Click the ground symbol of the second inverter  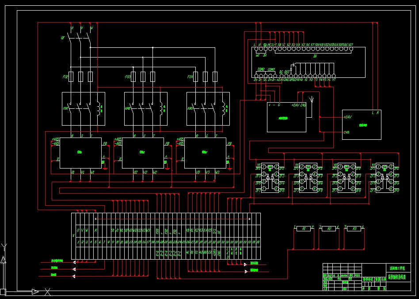click(x=168, y=169)
